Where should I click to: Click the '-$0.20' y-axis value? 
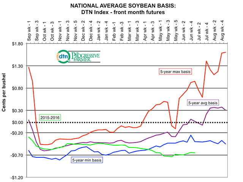(x=17, y=133)
